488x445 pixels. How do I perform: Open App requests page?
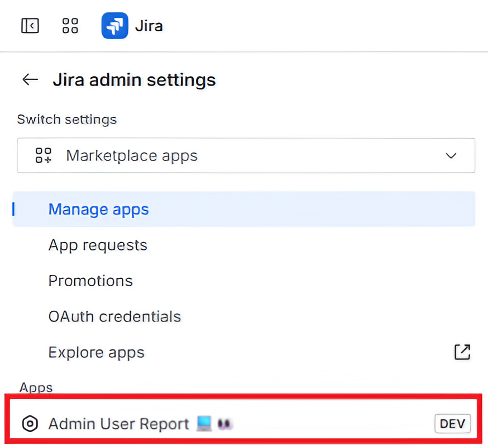tap(98, 245)
